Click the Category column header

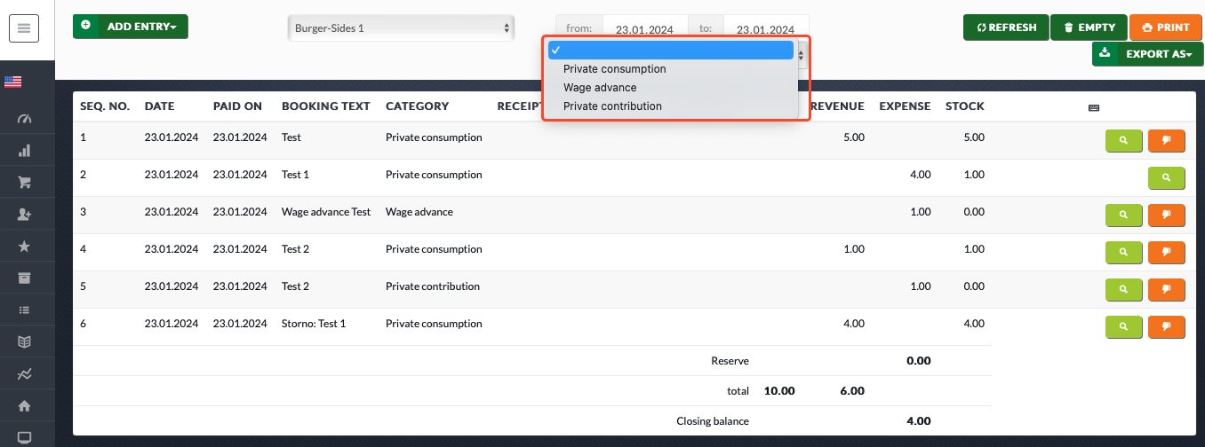click(x=418, y=106)
